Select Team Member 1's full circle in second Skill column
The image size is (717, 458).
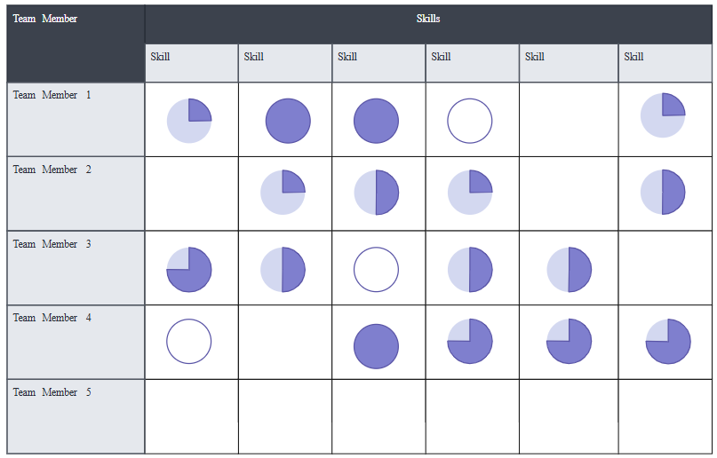[288, 121]
